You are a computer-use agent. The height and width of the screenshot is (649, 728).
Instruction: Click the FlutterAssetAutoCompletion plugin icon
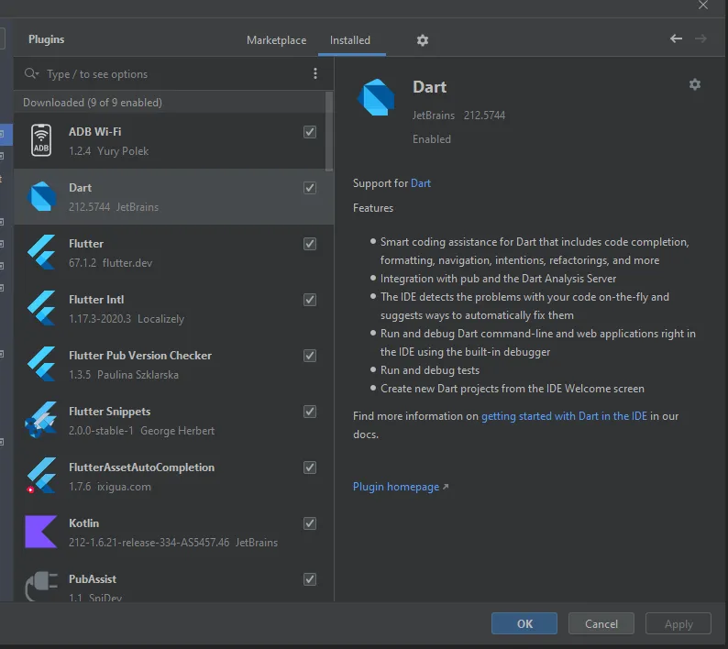41,476
